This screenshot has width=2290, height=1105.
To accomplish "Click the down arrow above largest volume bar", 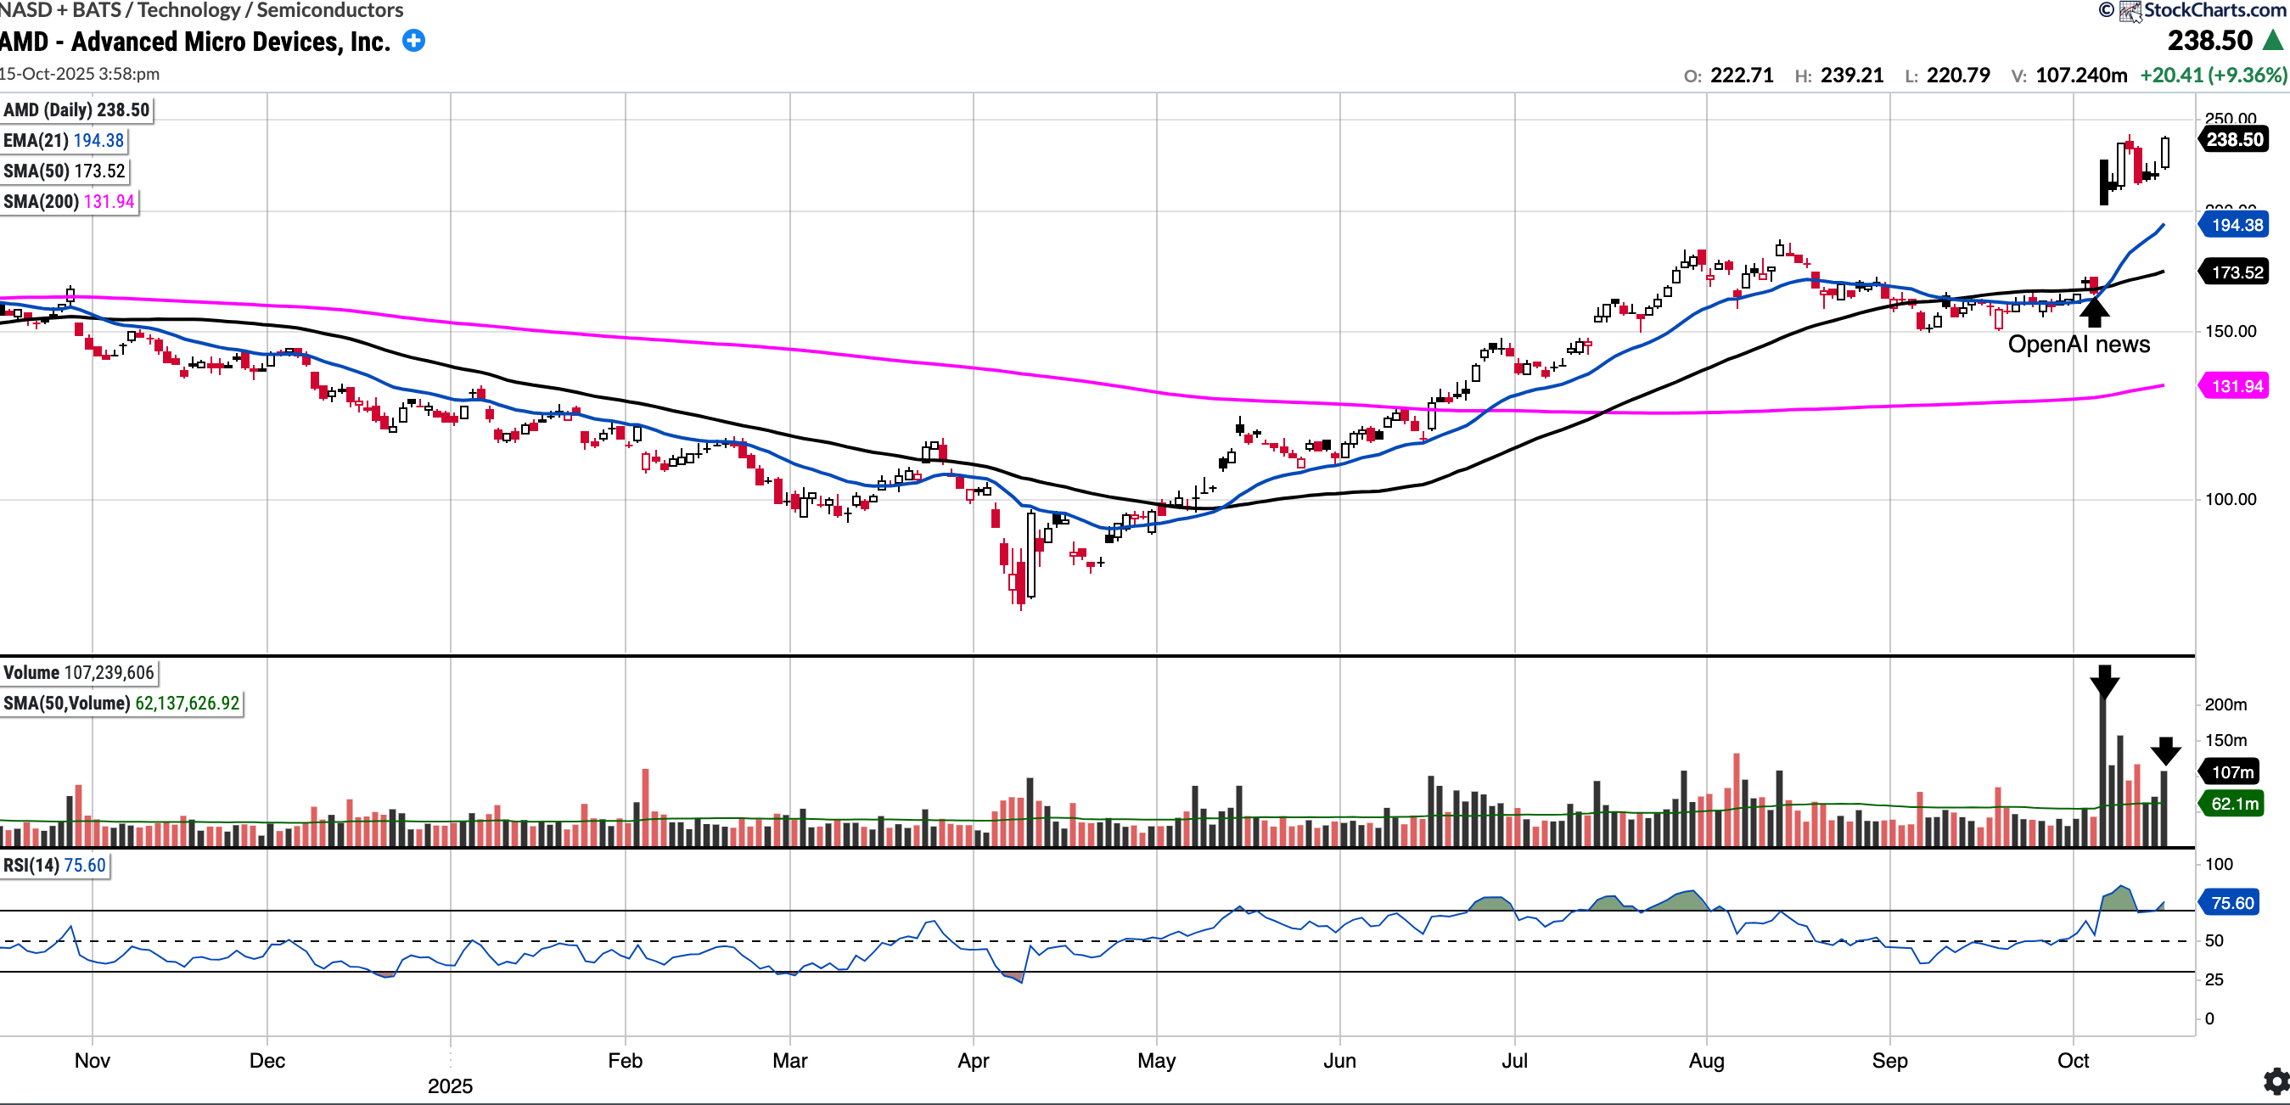I will [2104, 682].
